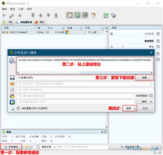Viewport: 163px width, 155px height.
Task: Click the add new links button
Action: click(11, 147)
